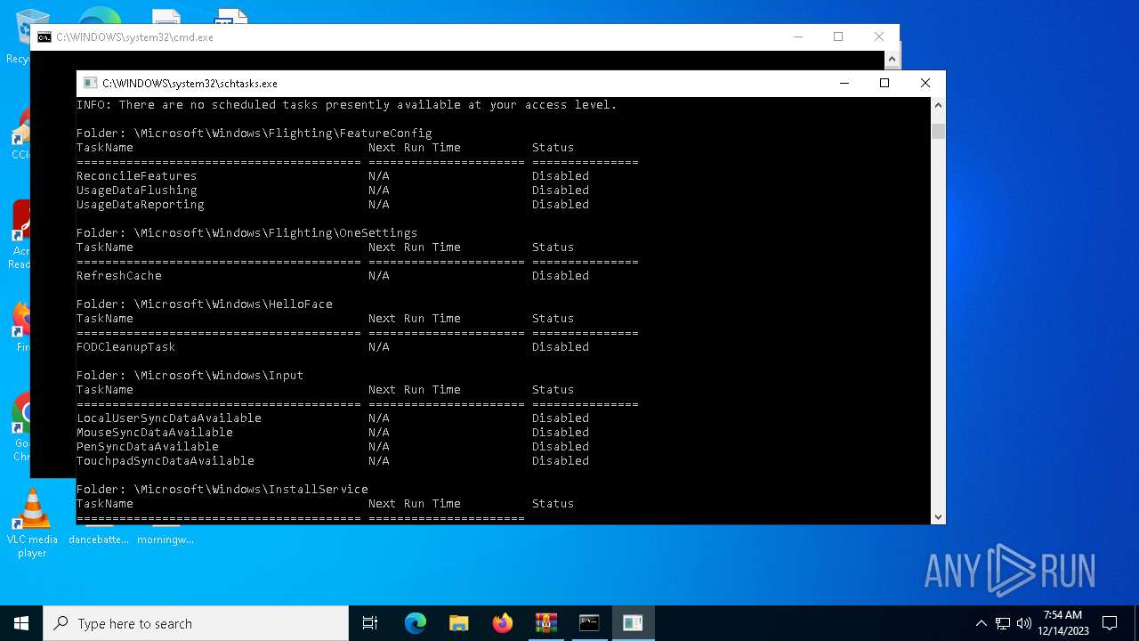Show hidden tray icons chevron
The height and width of the screenshot is (641, 1139).
(981, 623)
